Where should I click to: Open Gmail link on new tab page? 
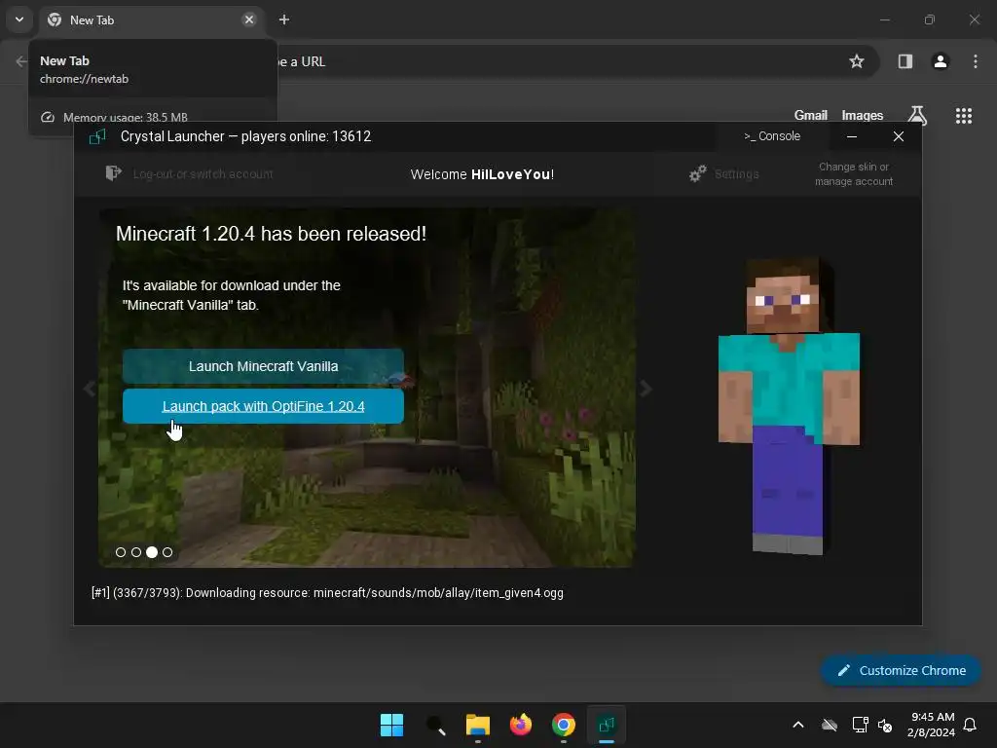click(811, 115)
